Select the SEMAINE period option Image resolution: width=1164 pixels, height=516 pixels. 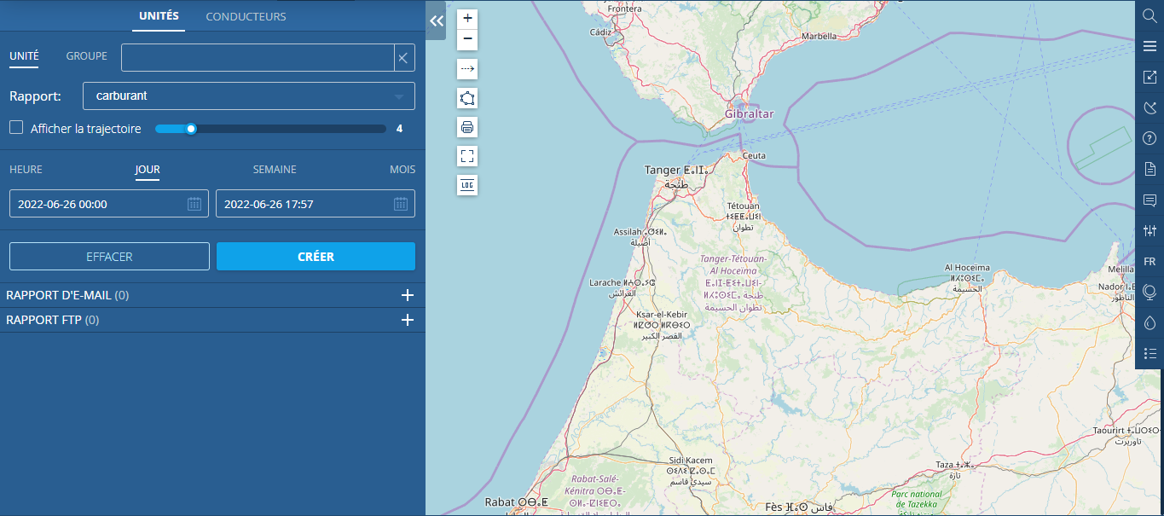[x=275, y=170]
